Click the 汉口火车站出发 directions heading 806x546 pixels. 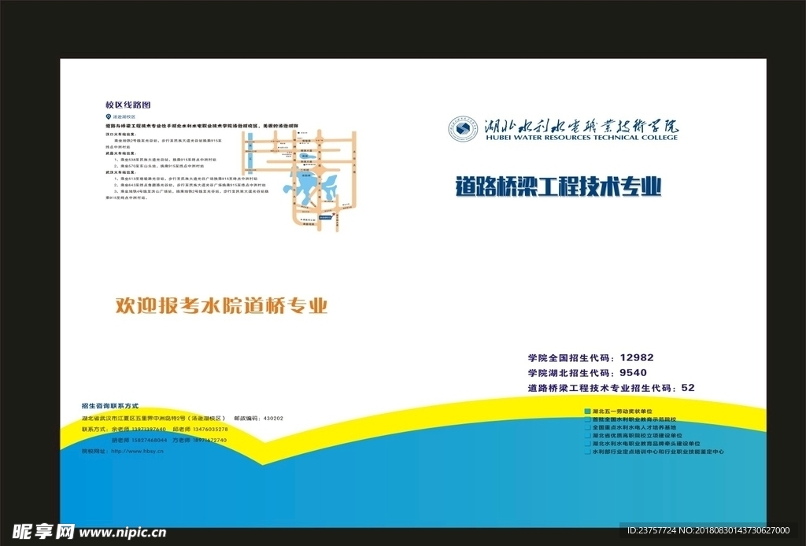click(x=120, y=134)
